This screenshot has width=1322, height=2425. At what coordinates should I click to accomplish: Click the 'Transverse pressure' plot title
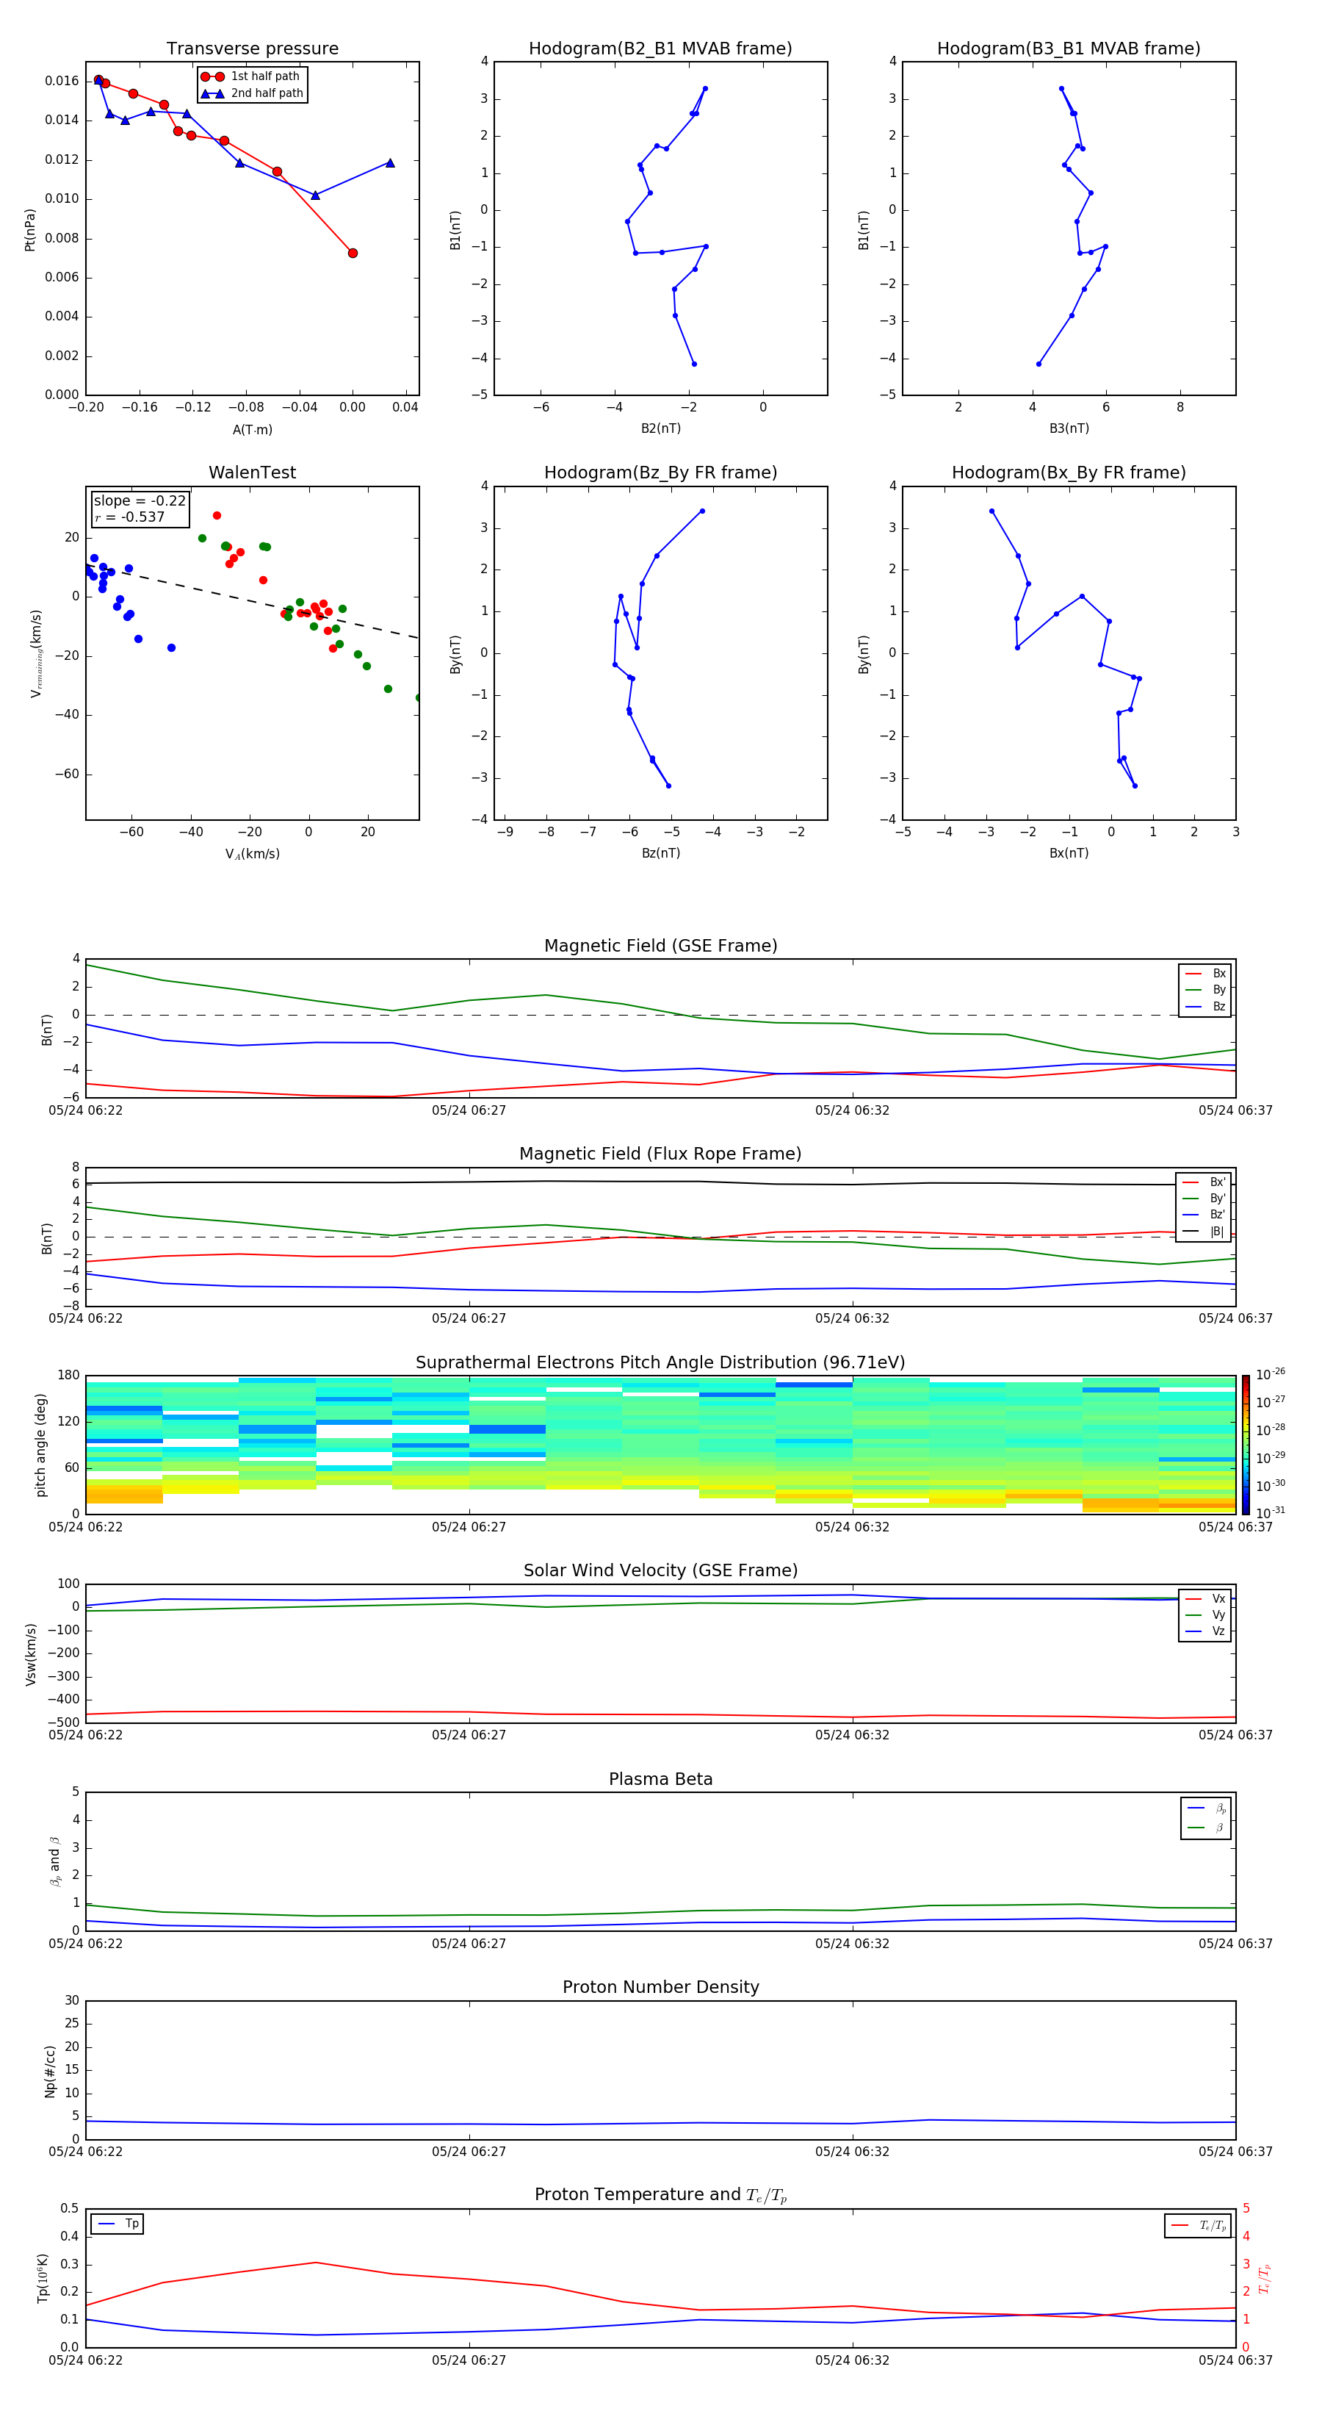click(252, 49)
